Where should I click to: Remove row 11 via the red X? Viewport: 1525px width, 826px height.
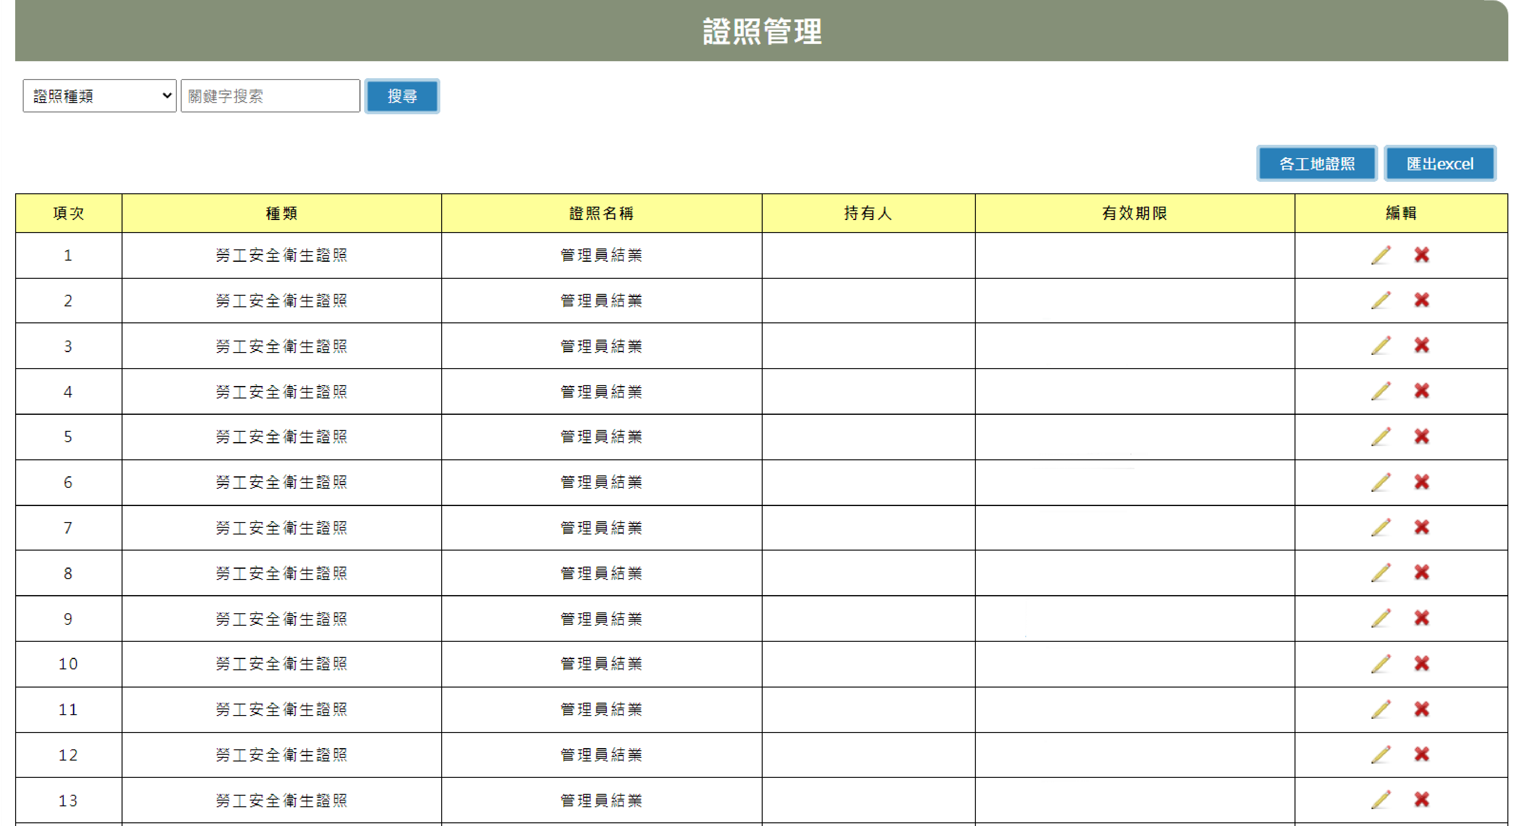(1421, 709)
